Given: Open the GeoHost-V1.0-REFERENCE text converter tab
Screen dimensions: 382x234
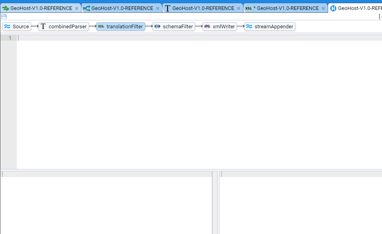Looking at the screenshot, I should point(200,8).
